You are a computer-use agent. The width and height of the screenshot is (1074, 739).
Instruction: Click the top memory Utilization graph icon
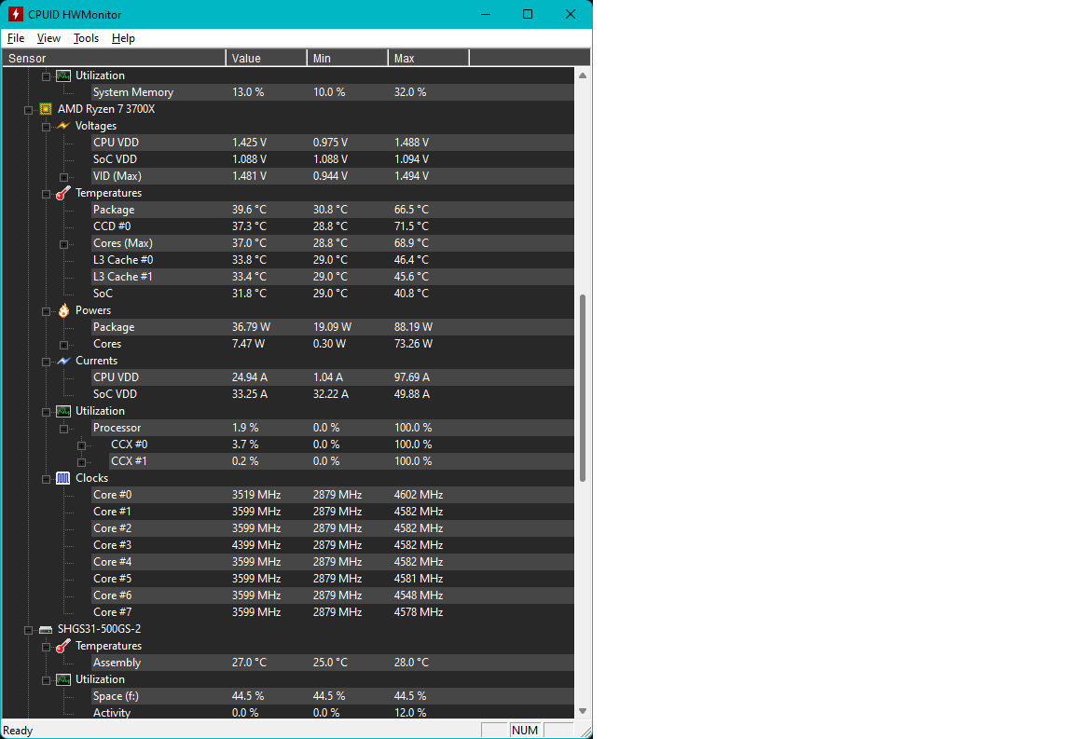pyautogui.click(x=63, y=75)
